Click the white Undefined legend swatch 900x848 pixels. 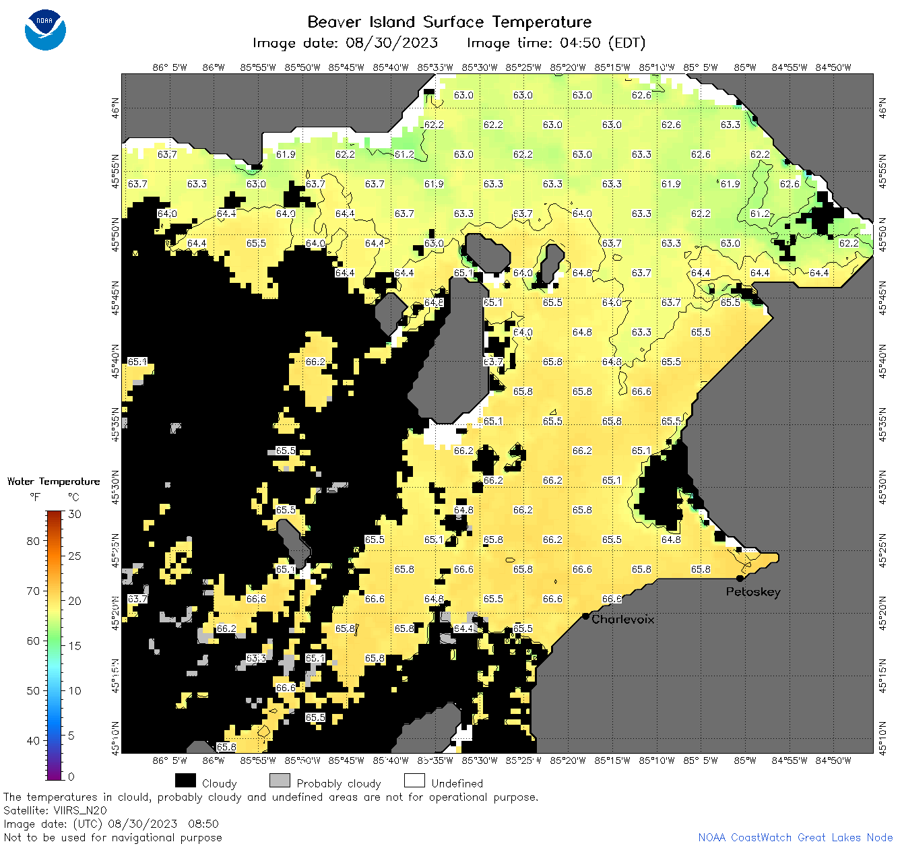(414, 780)
